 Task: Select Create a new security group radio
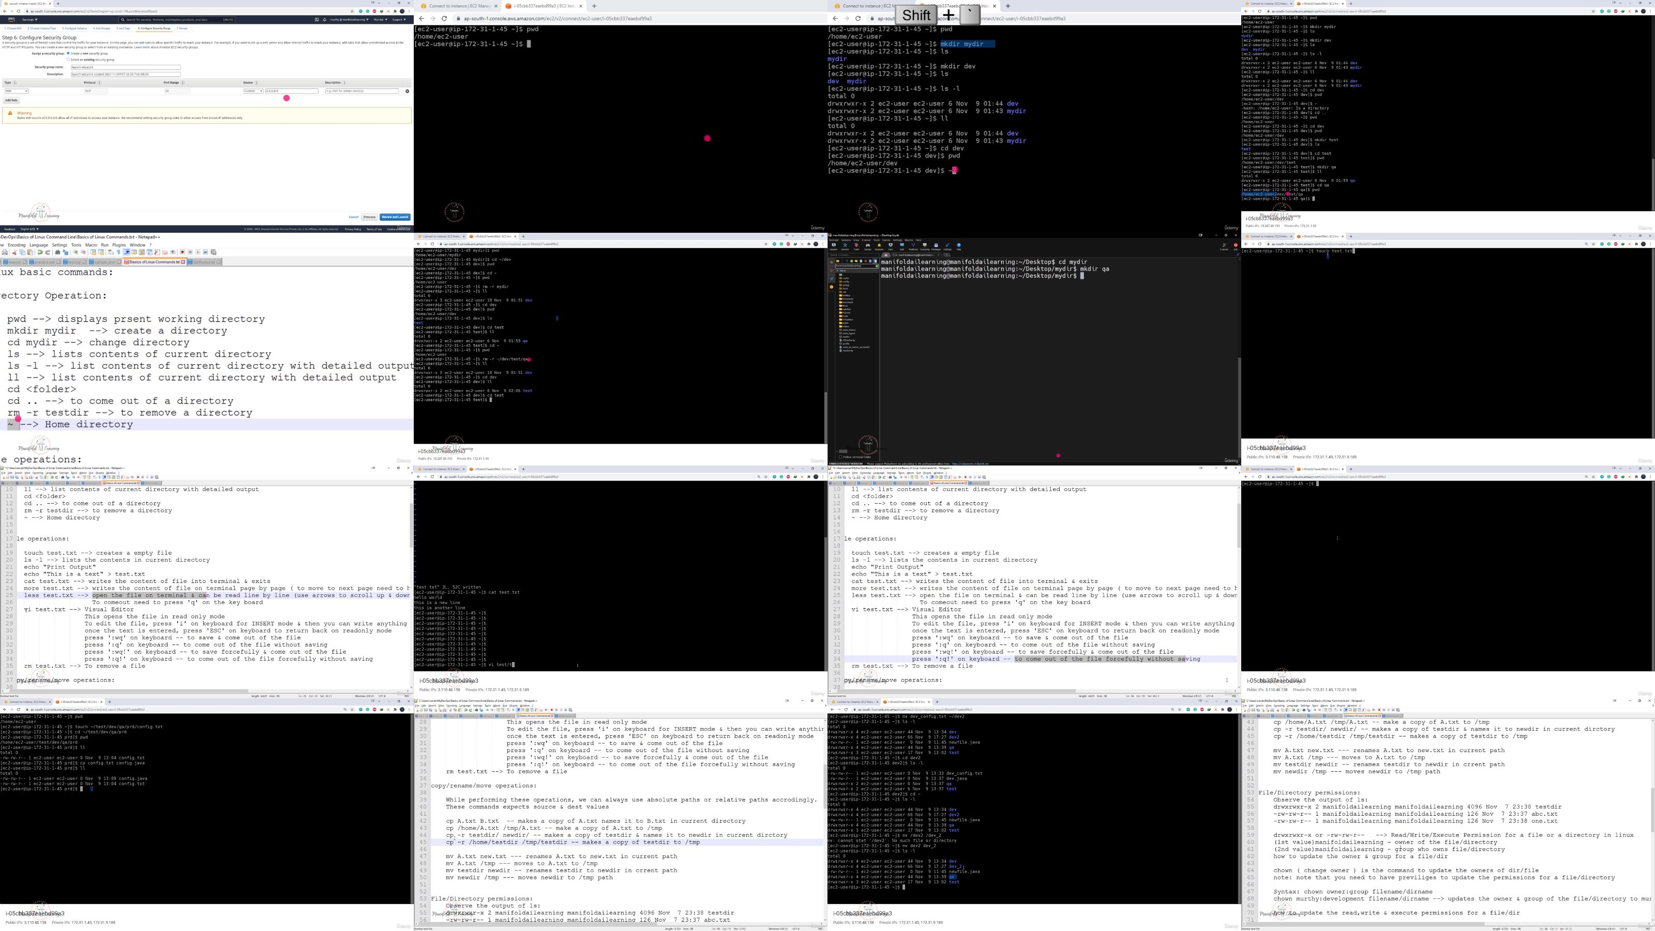point(68,53)
